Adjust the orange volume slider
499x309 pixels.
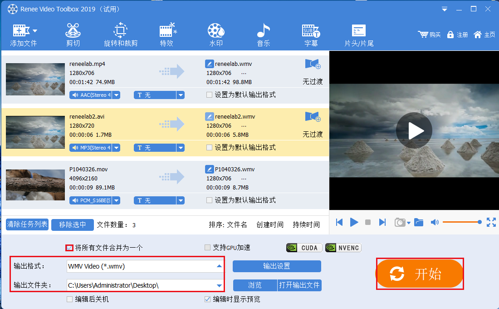click(462, 222)
